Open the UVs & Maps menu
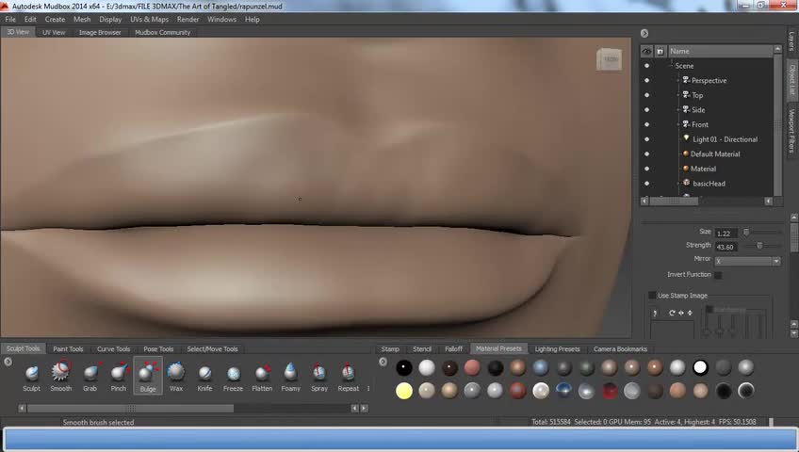The height and width of the screenshot is (452, 799). pyautogui.click(x=149, y=20)
